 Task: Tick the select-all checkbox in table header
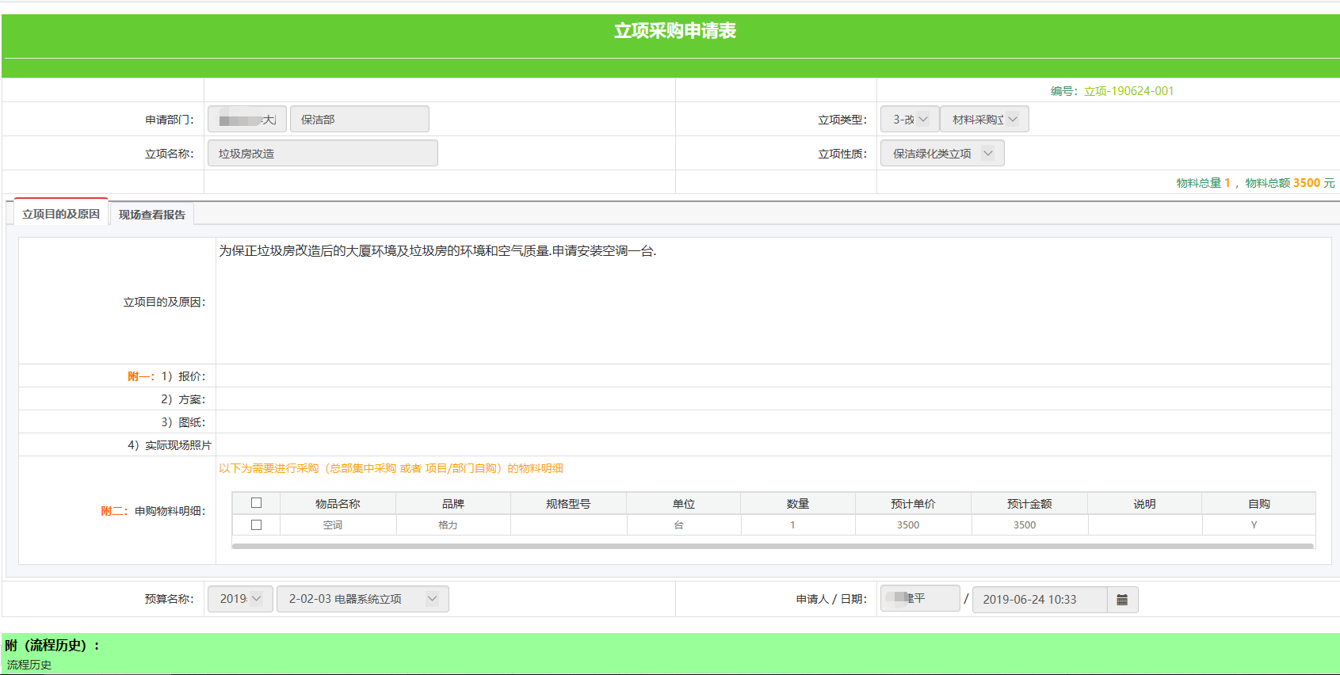pos(256,503)
